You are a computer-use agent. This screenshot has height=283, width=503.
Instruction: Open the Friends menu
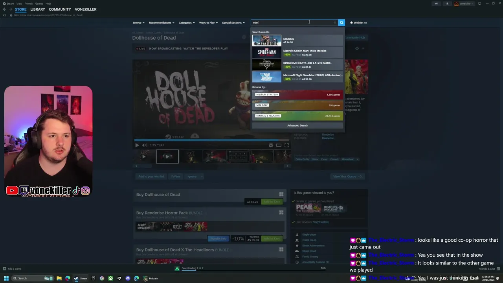click(29, 4)
